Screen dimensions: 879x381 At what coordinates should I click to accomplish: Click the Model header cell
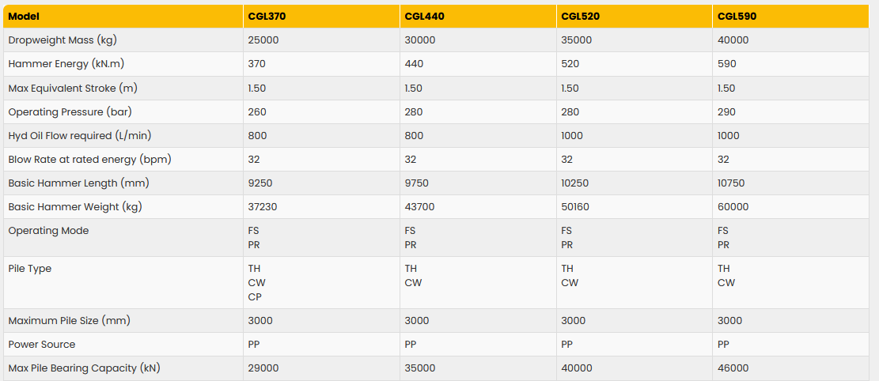24,17
